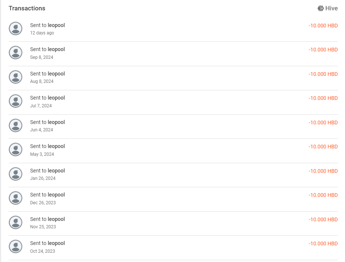This screenshot has width=345, height=262.
Task: Click the Hive logo icon
Action: (321, 9)
